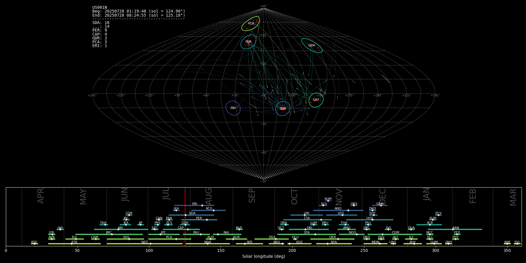Click the JPE shower label in the timeline
Image resolution: width=526 pixels, height=263 pixels.
pos(163,232)
